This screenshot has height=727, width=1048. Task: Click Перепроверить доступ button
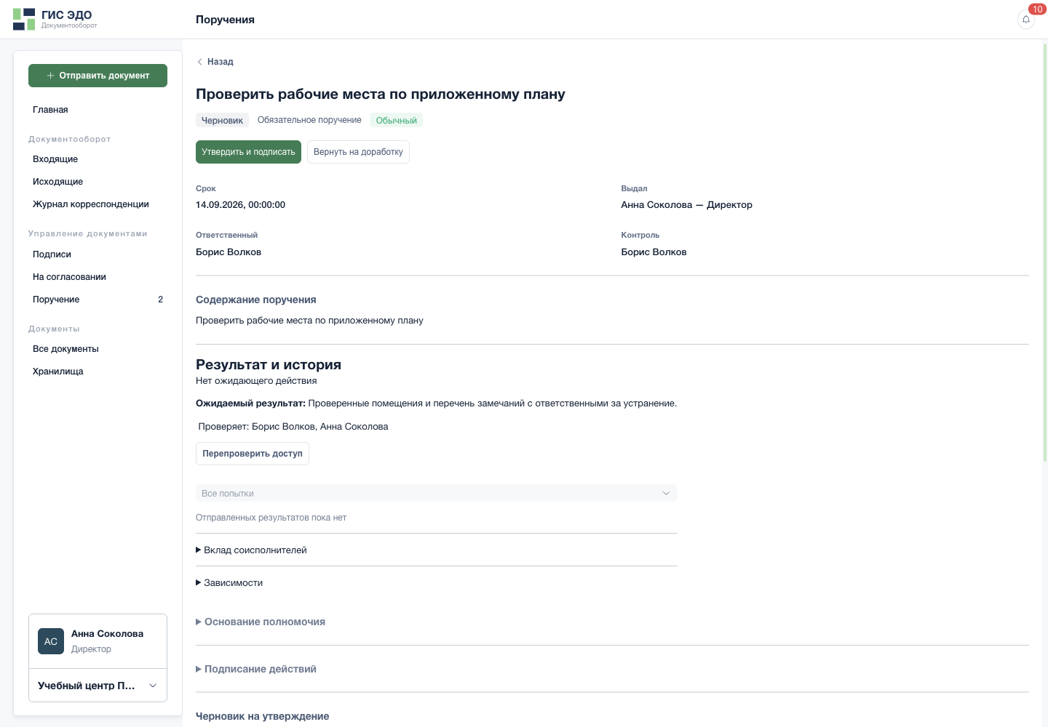click(253, 454)
